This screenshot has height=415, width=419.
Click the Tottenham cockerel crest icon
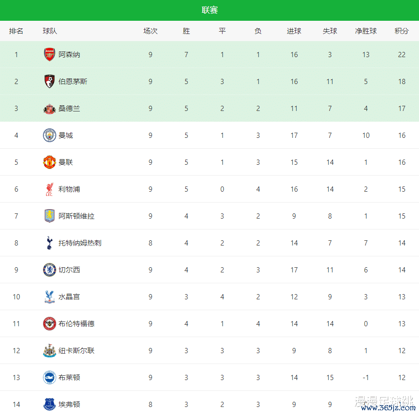[x=49, y=243]
